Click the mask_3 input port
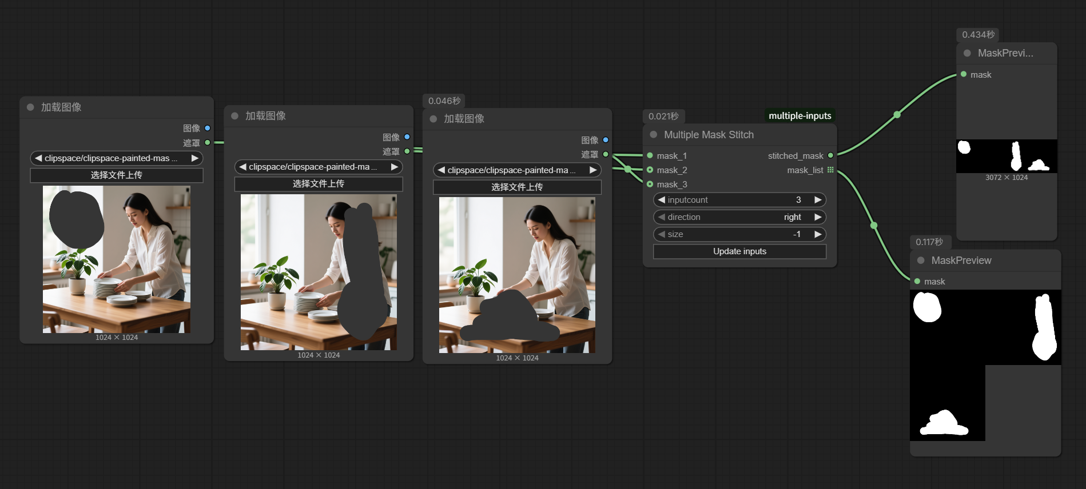 (650, 184)
